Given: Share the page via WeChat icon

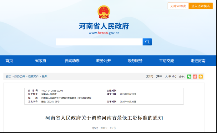Looking at the screenshot, I should (189, 76).
